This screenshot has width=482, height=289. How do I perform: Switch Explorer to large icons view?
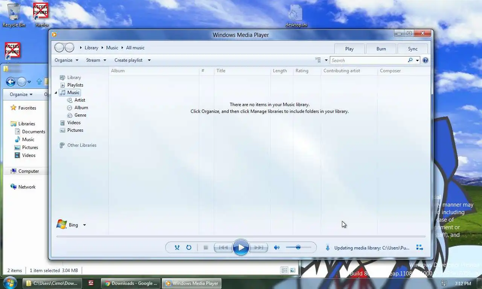pos(293,270)
